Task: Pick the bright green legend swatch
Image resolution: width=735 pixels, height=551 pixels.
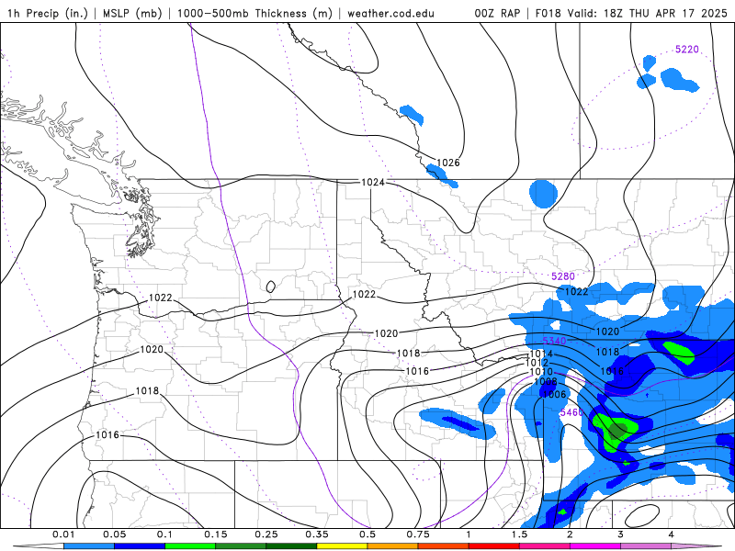Action: pyautogui.click(x=190, y=546)
